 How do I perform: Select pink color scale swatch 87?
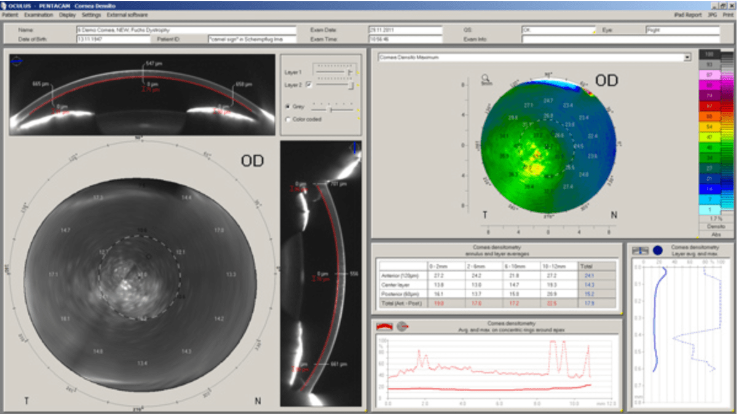pyautogui.click(x=709, y=75)
